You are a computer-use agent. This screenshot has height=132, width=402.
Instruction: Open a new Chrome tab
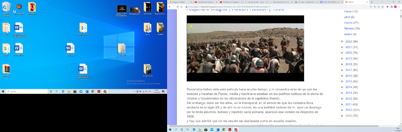pyautogui.click(x=372, y=2)
